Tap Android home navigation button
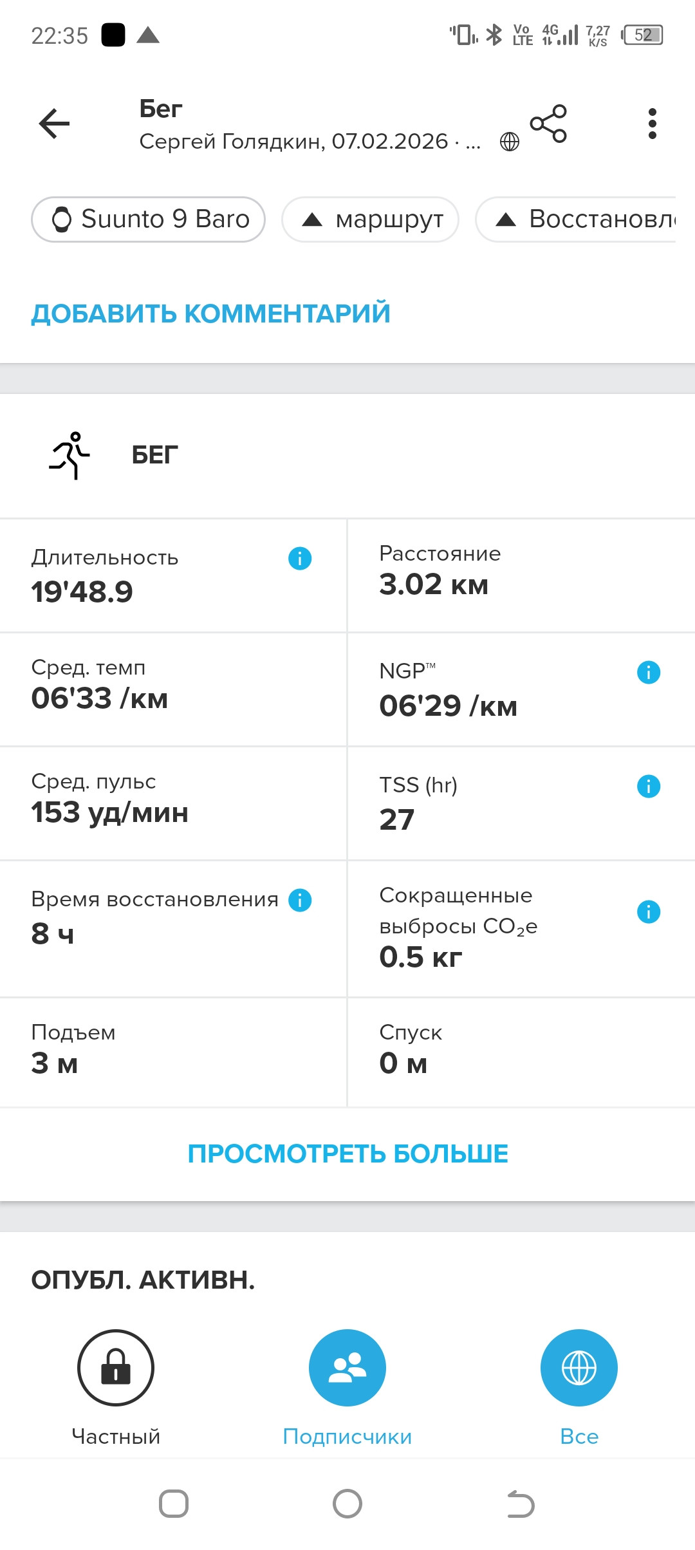Screen dimensions: 695x1550 (x=347, y=1504)
